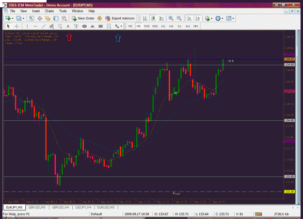303x219 pixels.
Task: Insert Text object with A tool
Action: pyautogui.click(x=68, y=26)
